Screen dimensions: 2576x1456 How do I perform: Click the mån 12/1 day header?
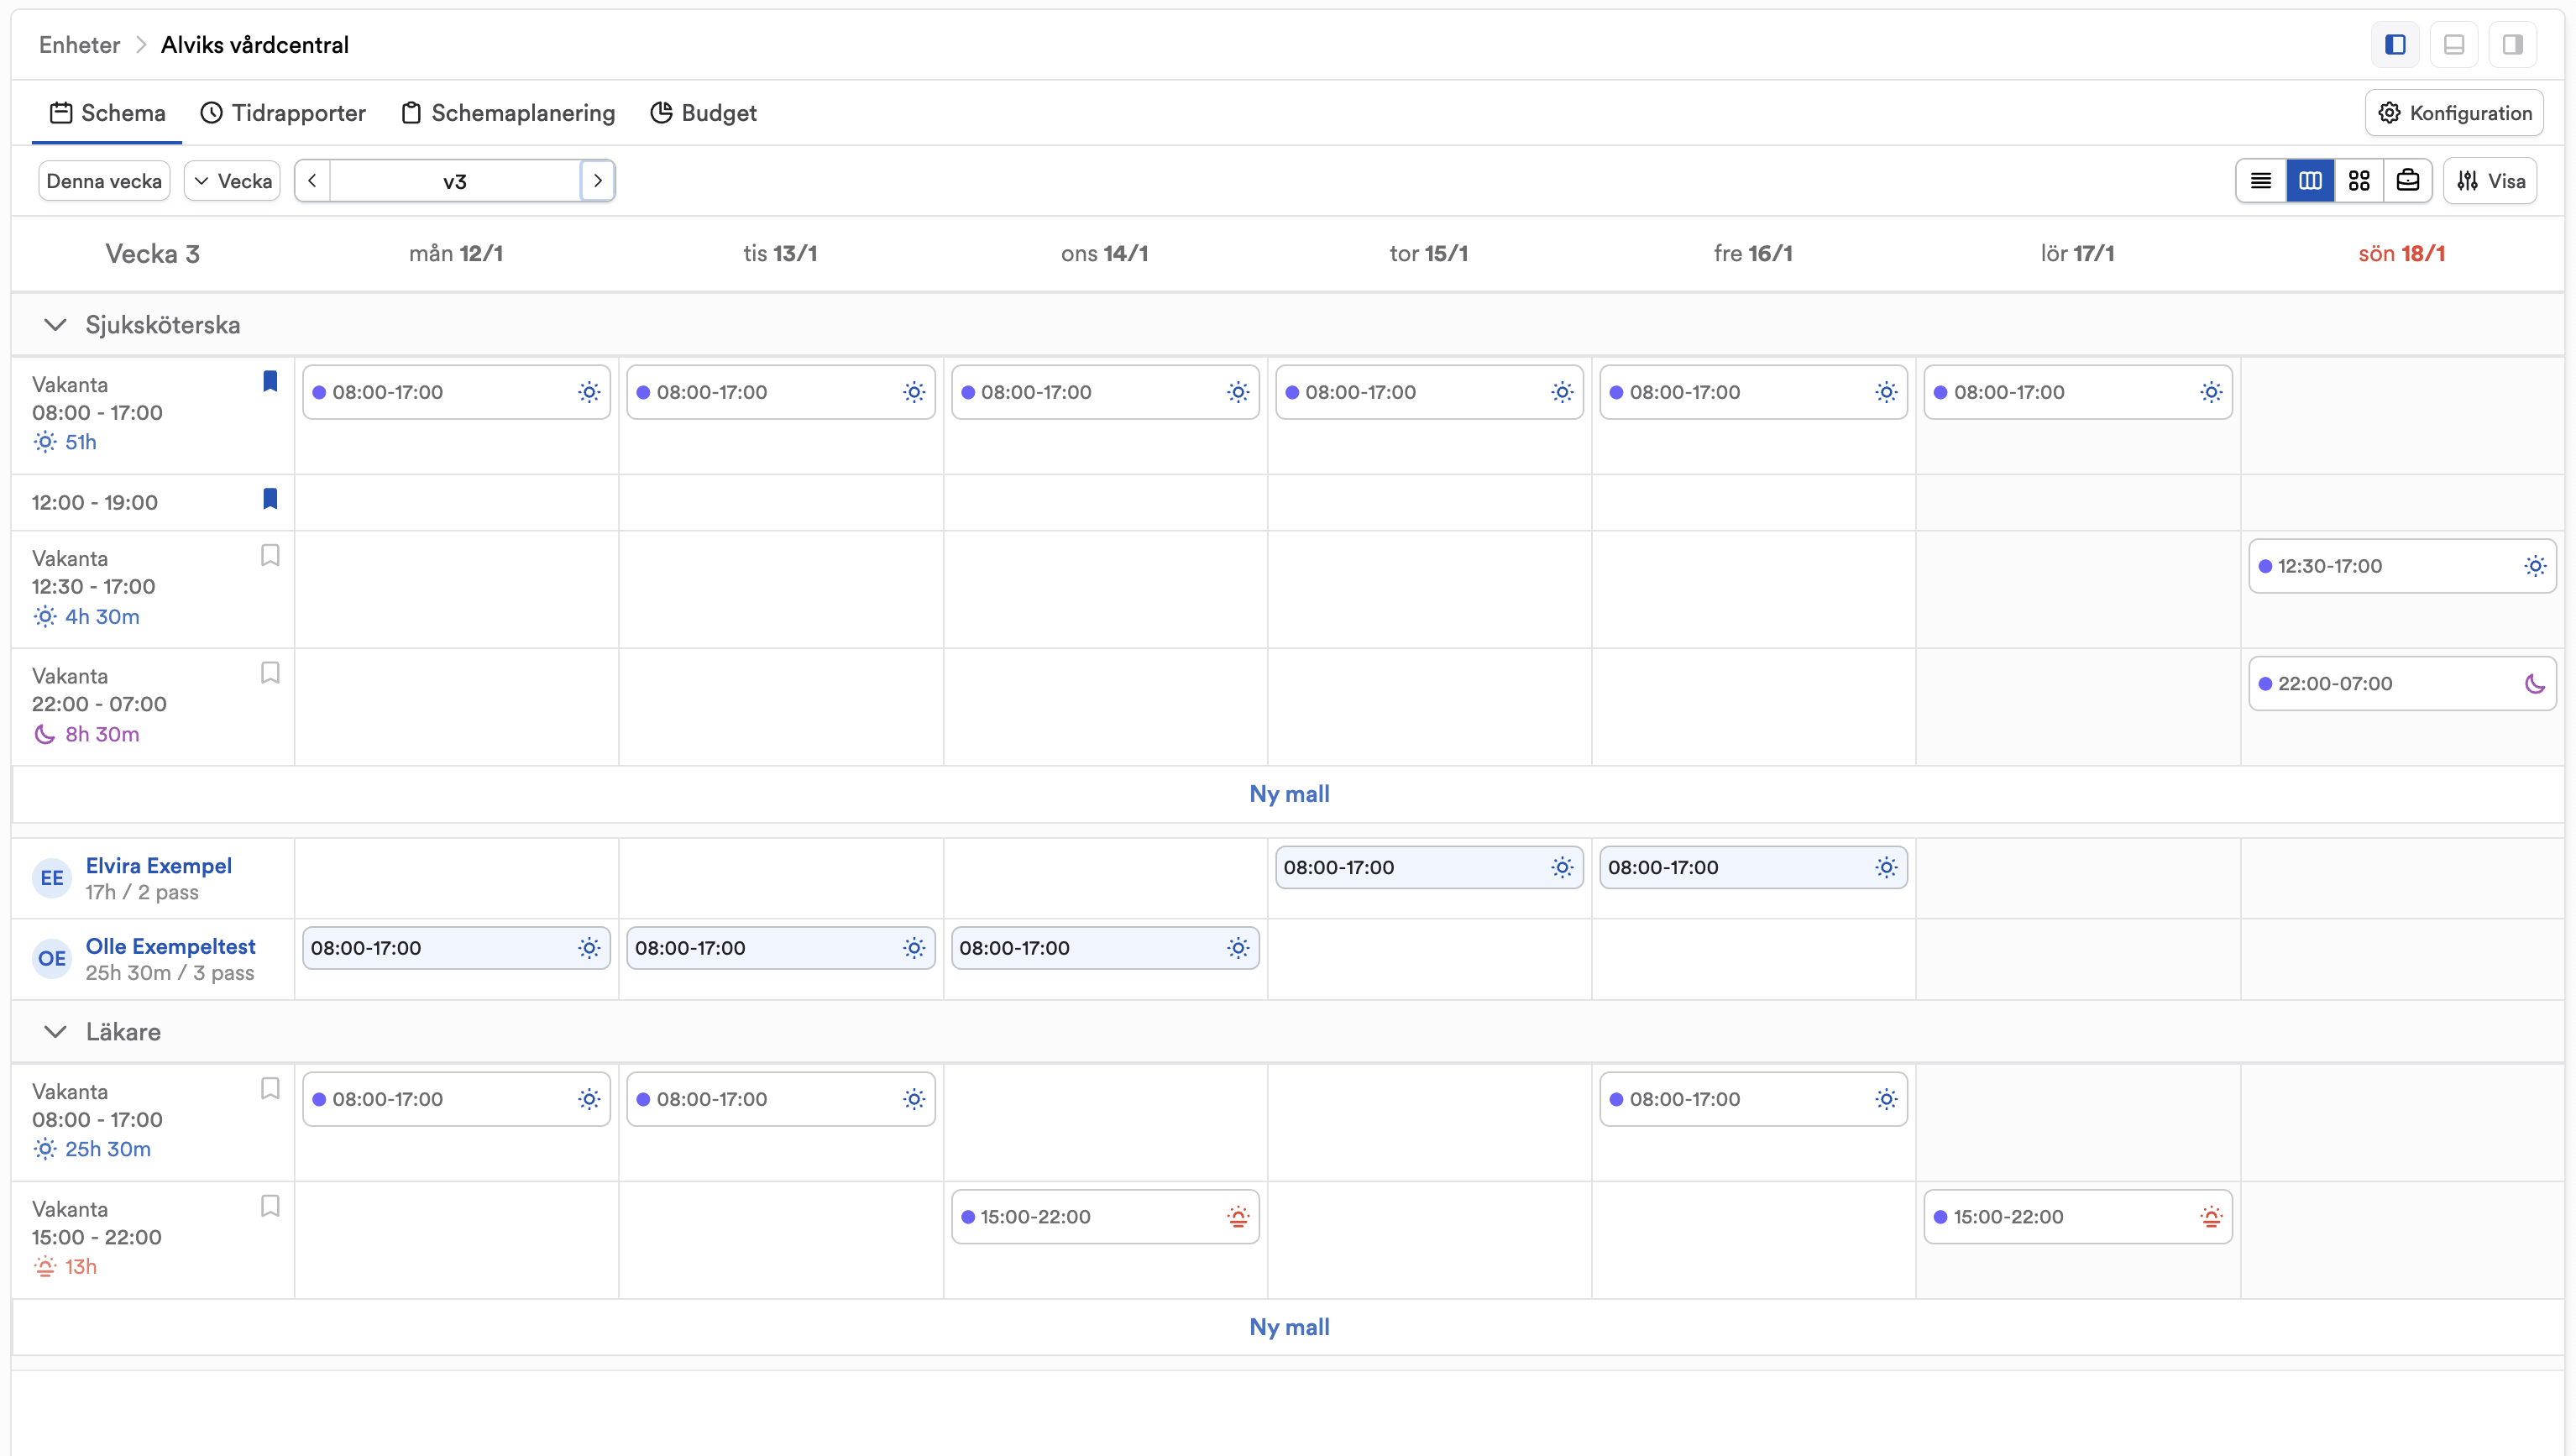[x=456, y=254]
